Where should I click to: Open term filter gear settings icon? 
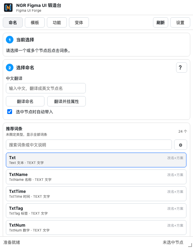[181, 145]
